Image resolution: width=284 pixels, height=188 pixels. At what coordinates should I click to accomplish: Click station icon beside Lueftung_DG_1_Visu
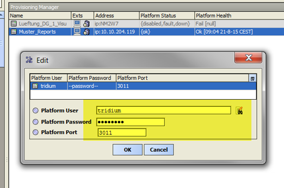(14, 24)
